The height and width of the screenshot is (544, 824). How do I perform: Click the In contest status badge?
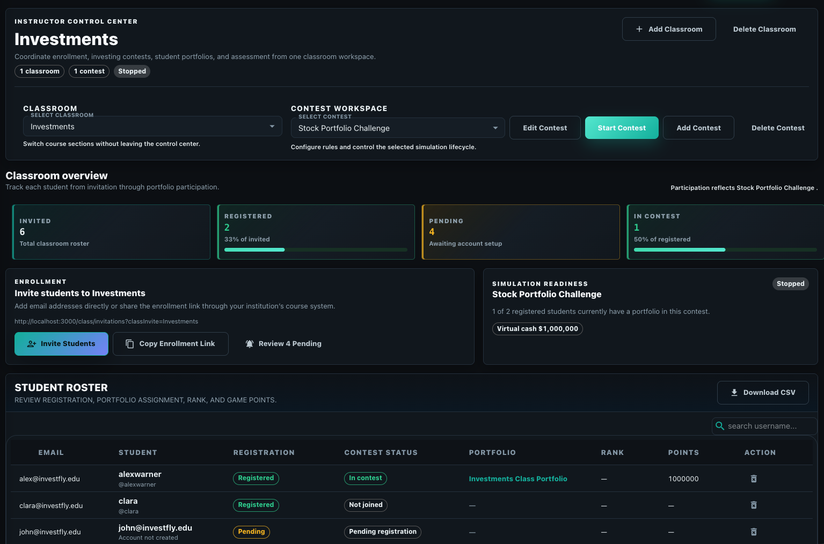tap(366, 478)
